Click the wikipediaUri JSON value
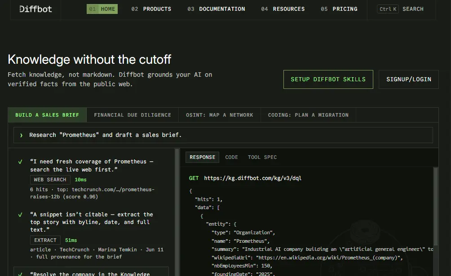The width and height of the screenshot is (451, 276). (x=327, y=258)
